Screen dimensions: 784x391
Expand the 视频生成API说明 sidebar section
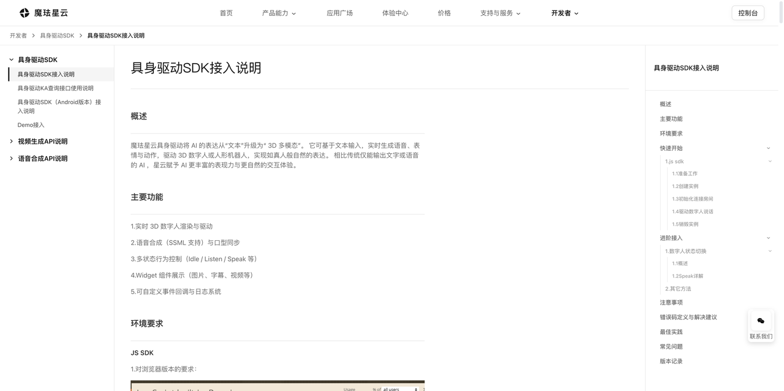[12, 141]
